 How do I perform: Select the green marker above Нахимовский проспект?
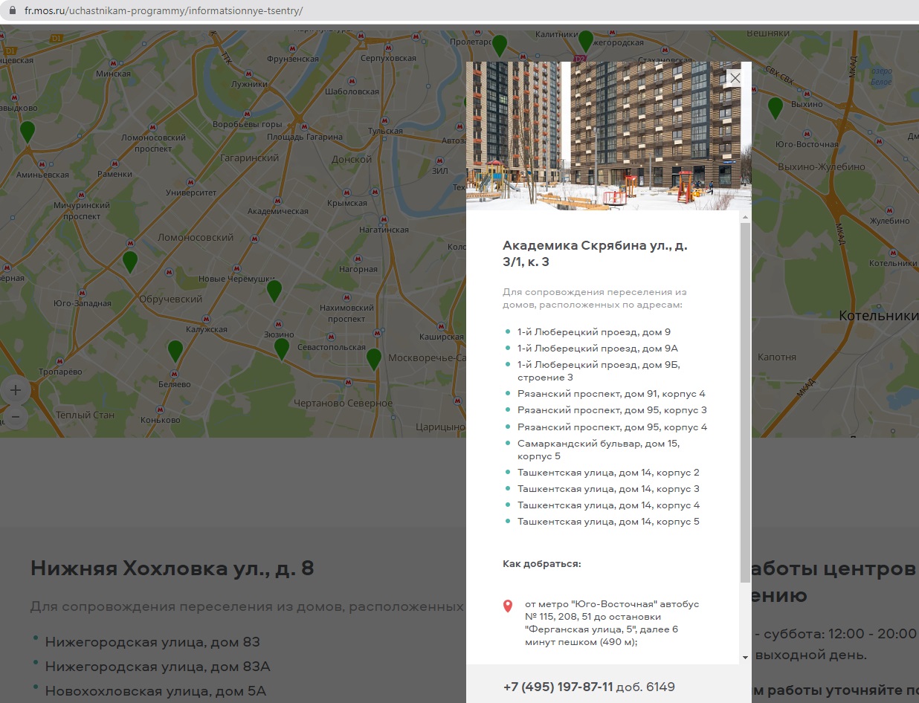274,291
